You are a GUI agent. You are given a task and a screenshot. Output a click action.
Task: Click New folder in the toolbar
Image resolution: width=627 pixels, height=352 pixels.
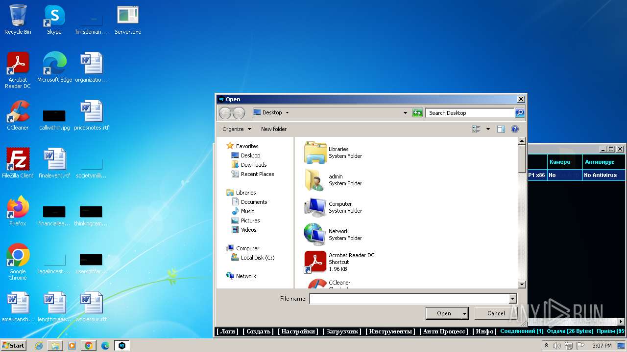click(x=274, y=129)
